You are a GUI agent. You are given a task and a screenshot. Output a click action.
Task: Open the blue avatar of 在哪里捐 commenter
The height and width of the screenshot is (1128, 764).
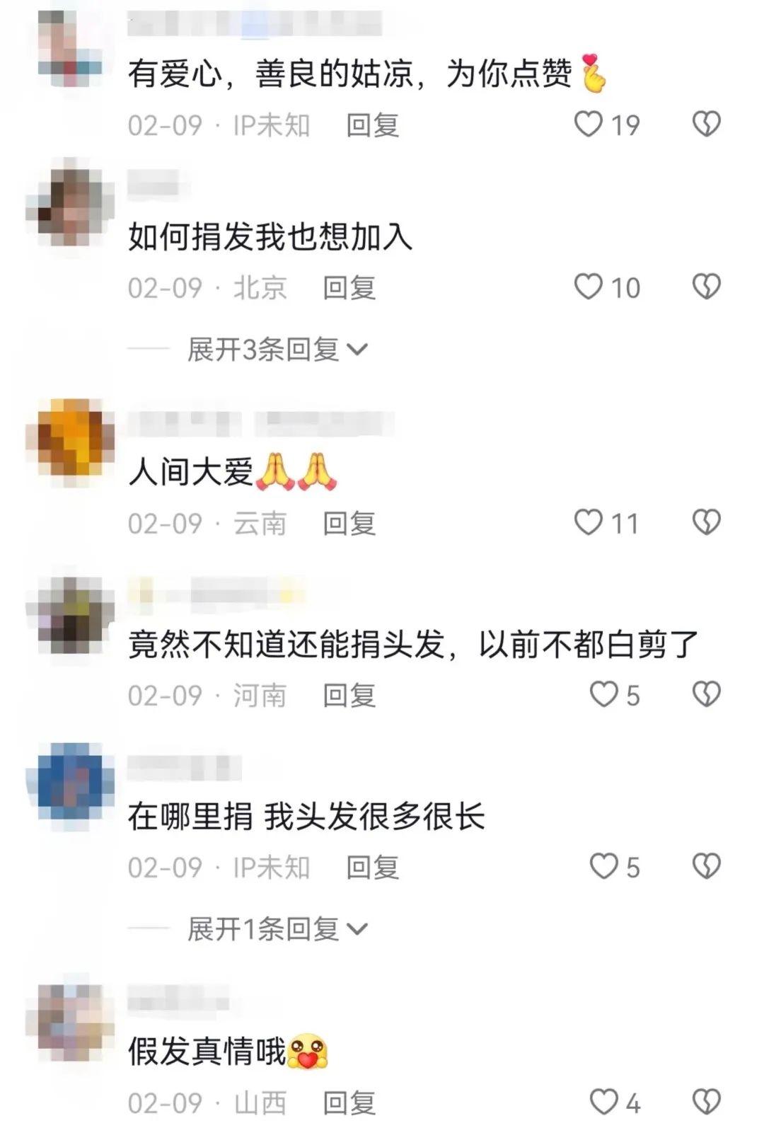tap(70, 785)
